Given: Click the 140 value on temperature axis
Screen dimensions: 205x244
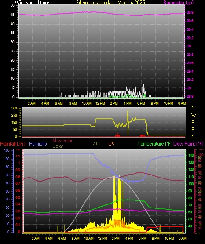Looking at the screenshot, I should point(191,155).
